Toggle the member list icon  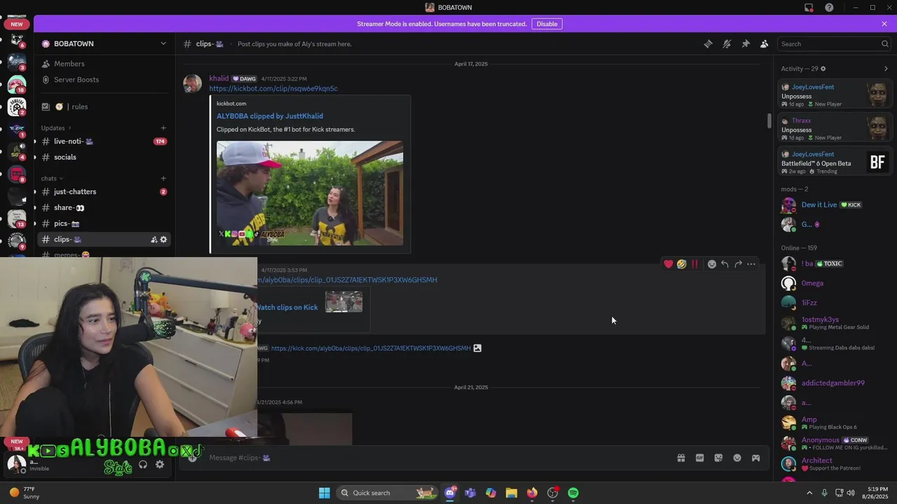764,43
